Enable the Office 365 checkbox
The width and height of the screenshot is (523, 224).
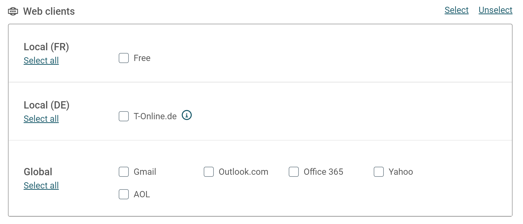coord(294,172)
